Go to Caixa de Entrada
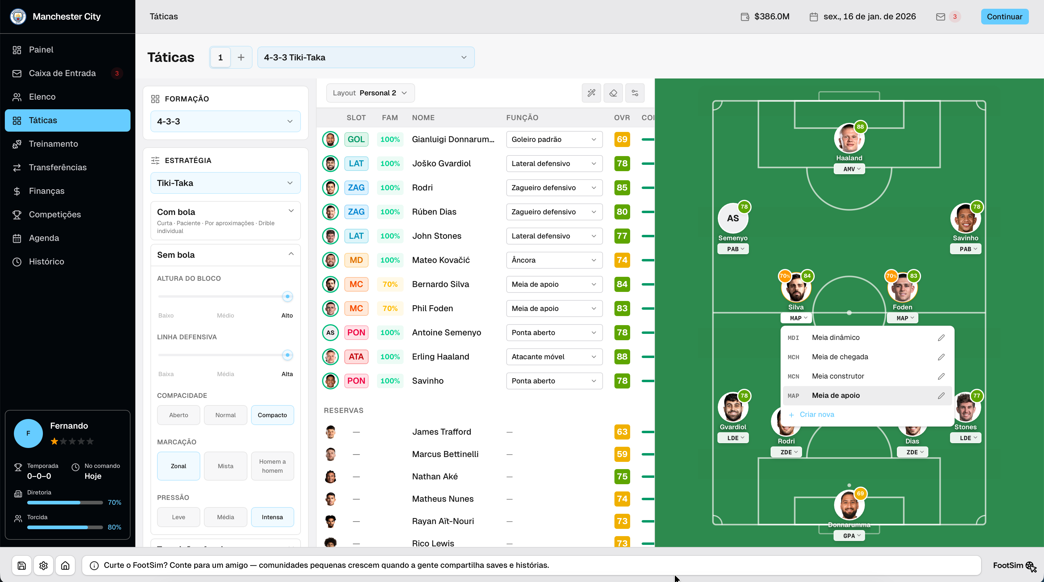Viewport: 1044px width, 582px height. 68,73
